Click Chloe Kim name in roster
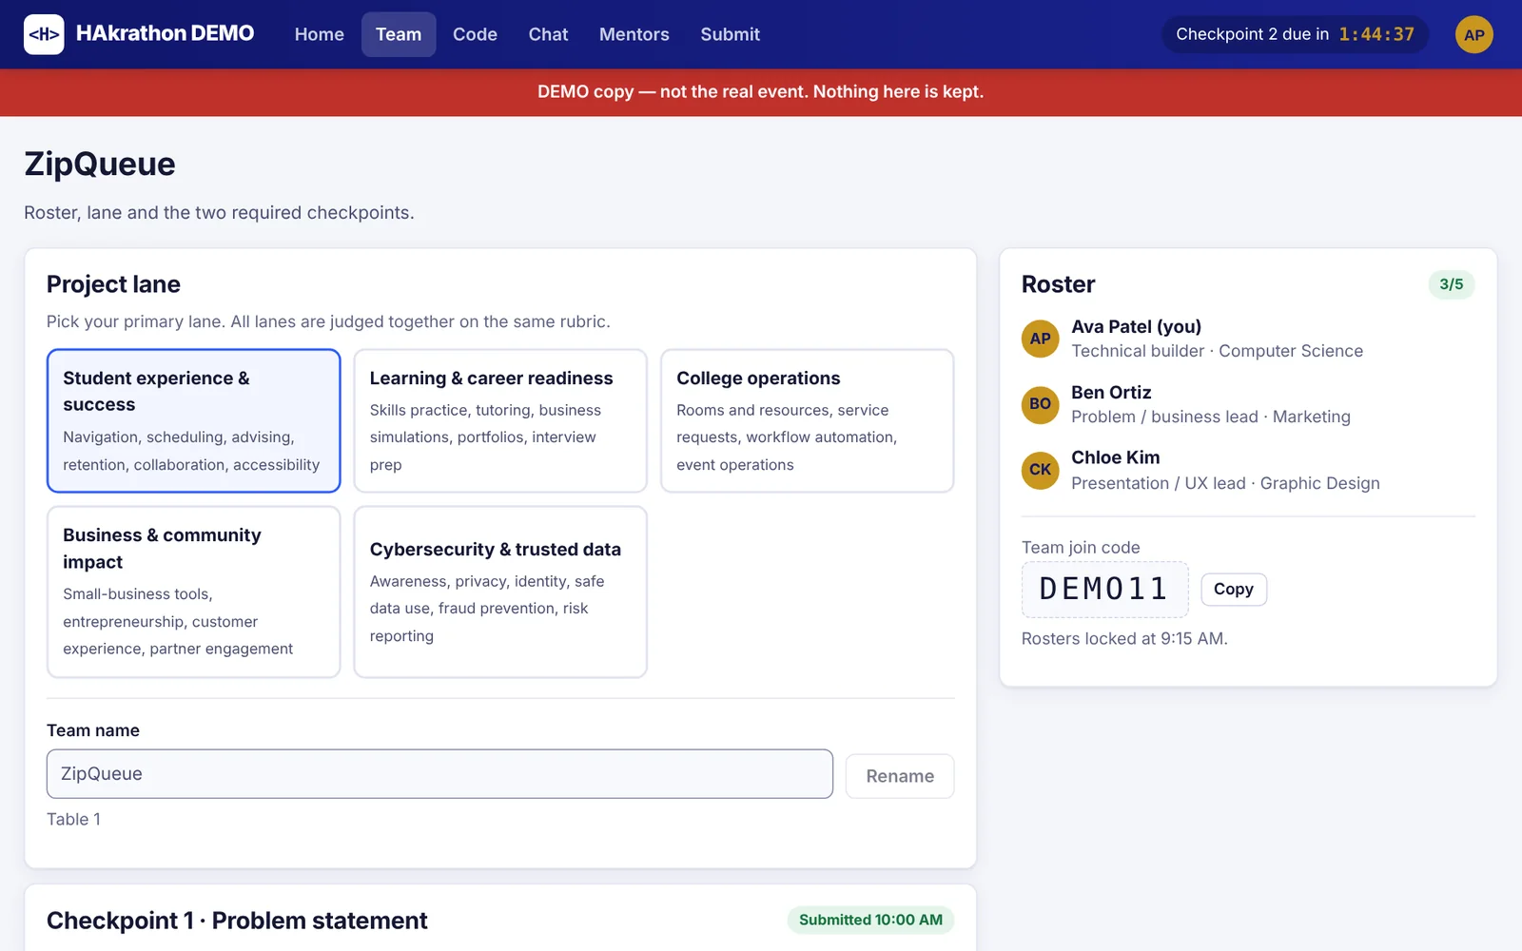 click(1115, 457)
